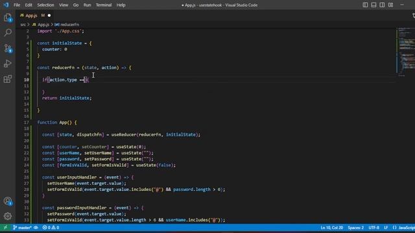Image resolution: width=415 pixels, height=233 pixels.
Task: Open the View menu
Action: tap(64, 5)
